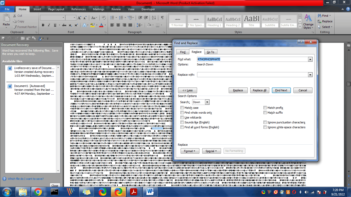Switch to the Find tab in dialog
The height and width of the screenshot is (197, 351).
[183, 52]
